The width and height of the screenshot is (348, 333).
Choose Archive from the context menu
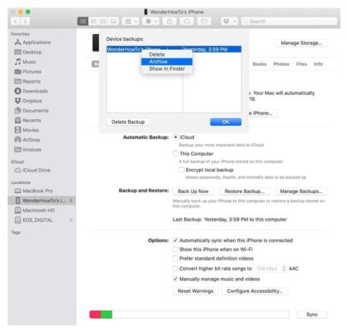tap(167, 62)
